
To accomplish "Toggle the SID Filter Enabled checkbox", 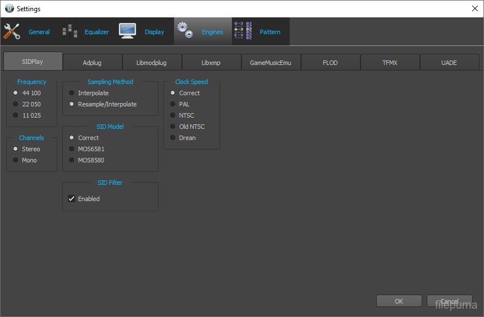I will tap(72, 199).
